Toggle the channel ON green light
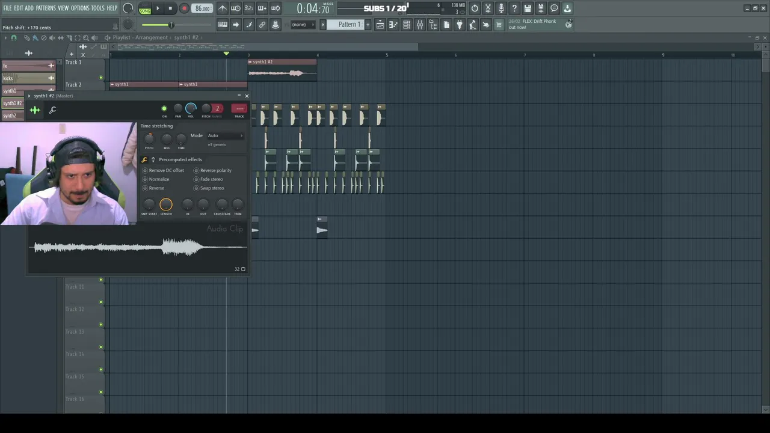 (164, 109)
